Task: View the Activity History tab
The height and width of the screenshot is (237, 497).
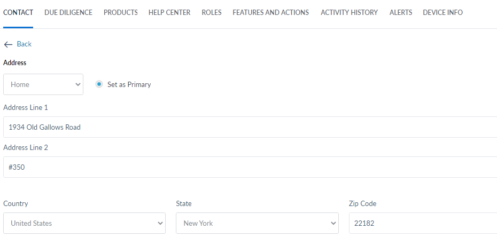Action: click(349, 12)
